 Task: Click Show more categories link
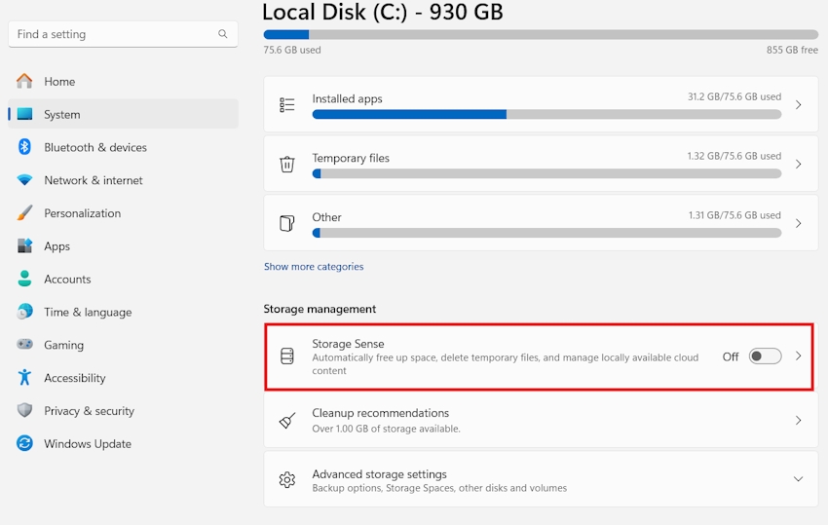[x=314, y=267]
